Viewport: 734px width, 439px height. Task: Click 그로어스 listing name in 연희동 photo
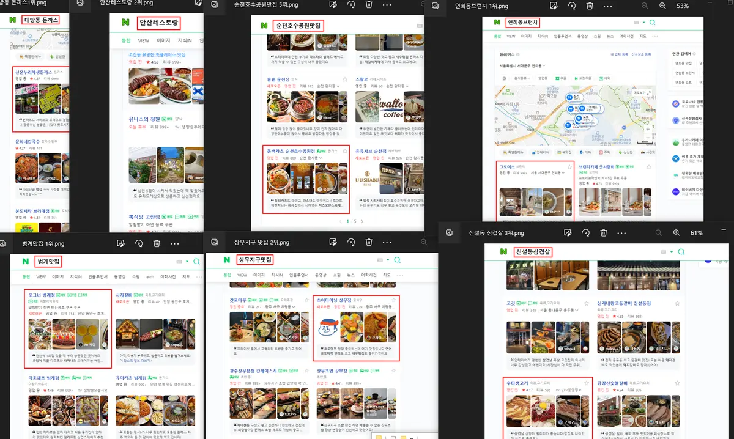click(x=508, y=166)
